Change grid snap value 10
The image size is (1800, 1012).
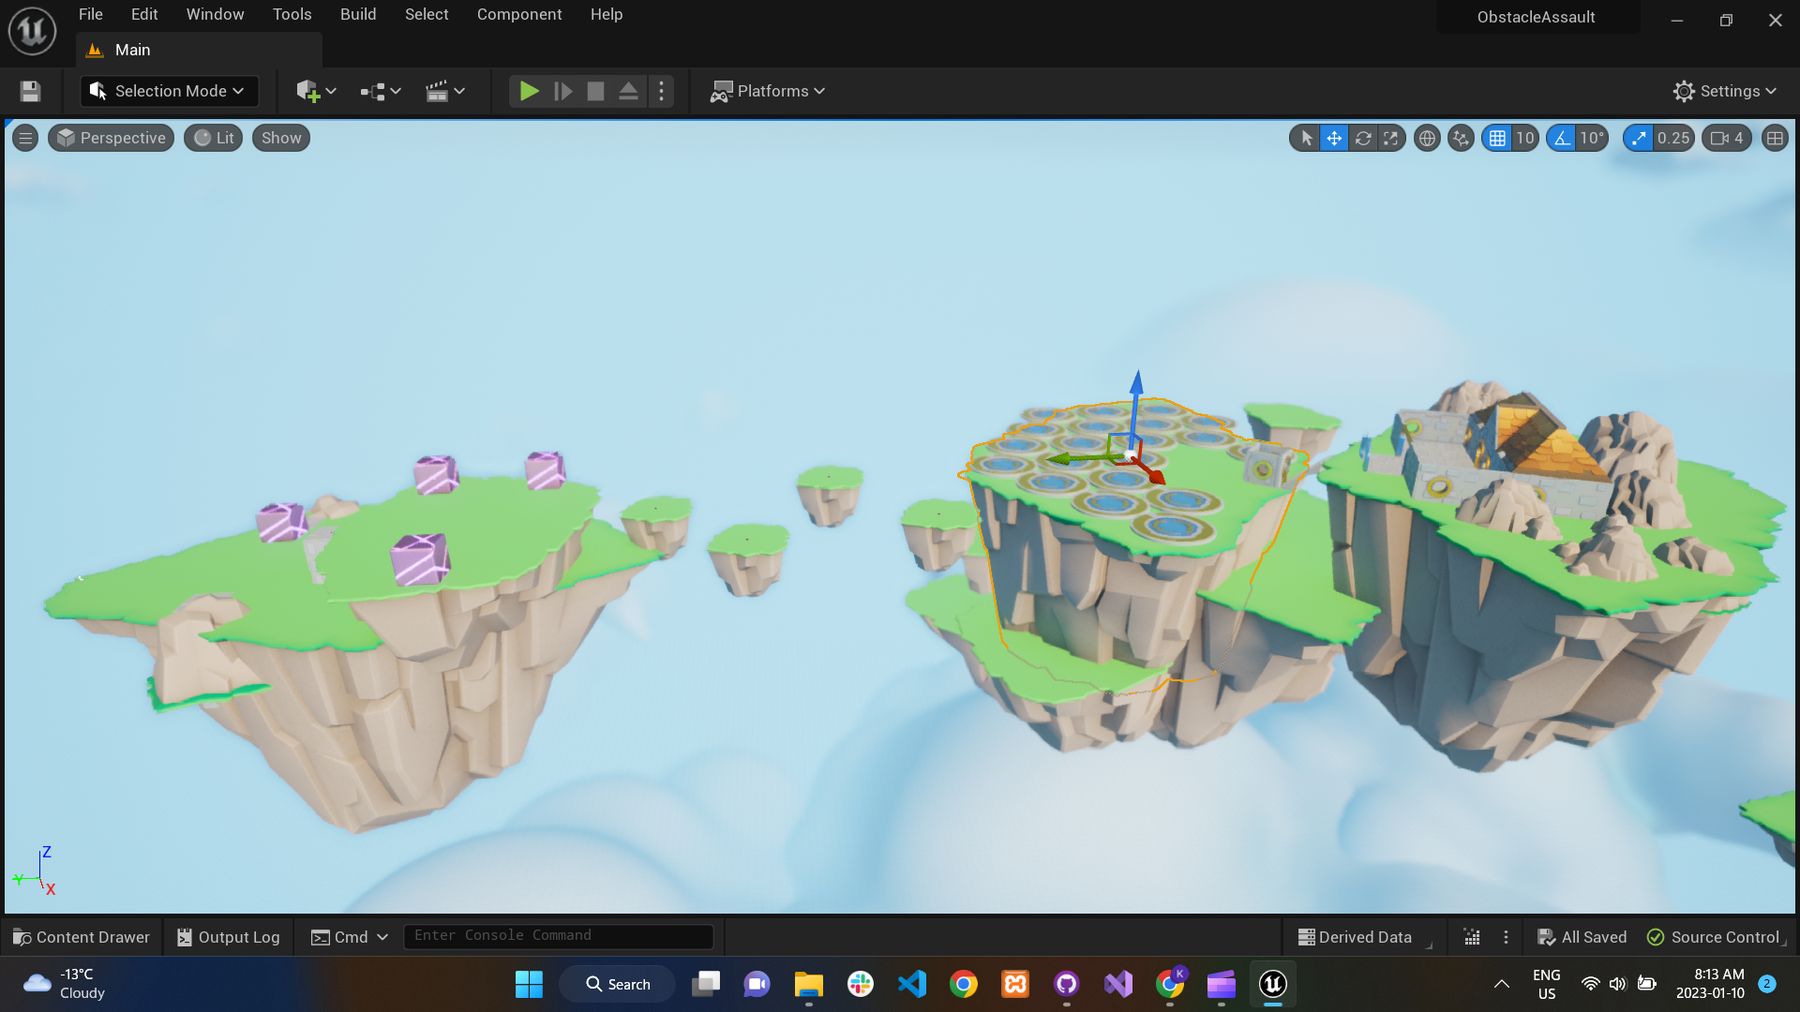coord(1525,138)
